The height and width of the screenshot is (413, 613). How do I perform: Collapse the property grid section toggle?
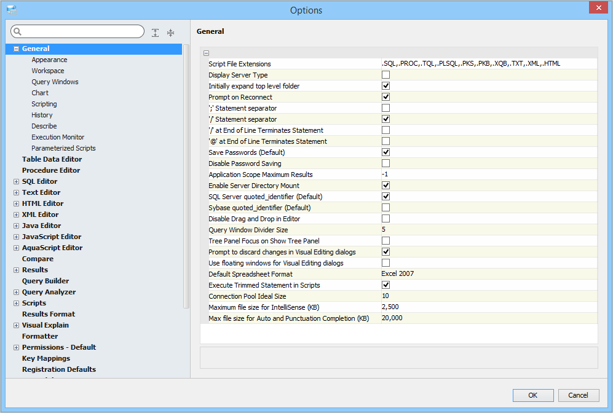point(206,53)
